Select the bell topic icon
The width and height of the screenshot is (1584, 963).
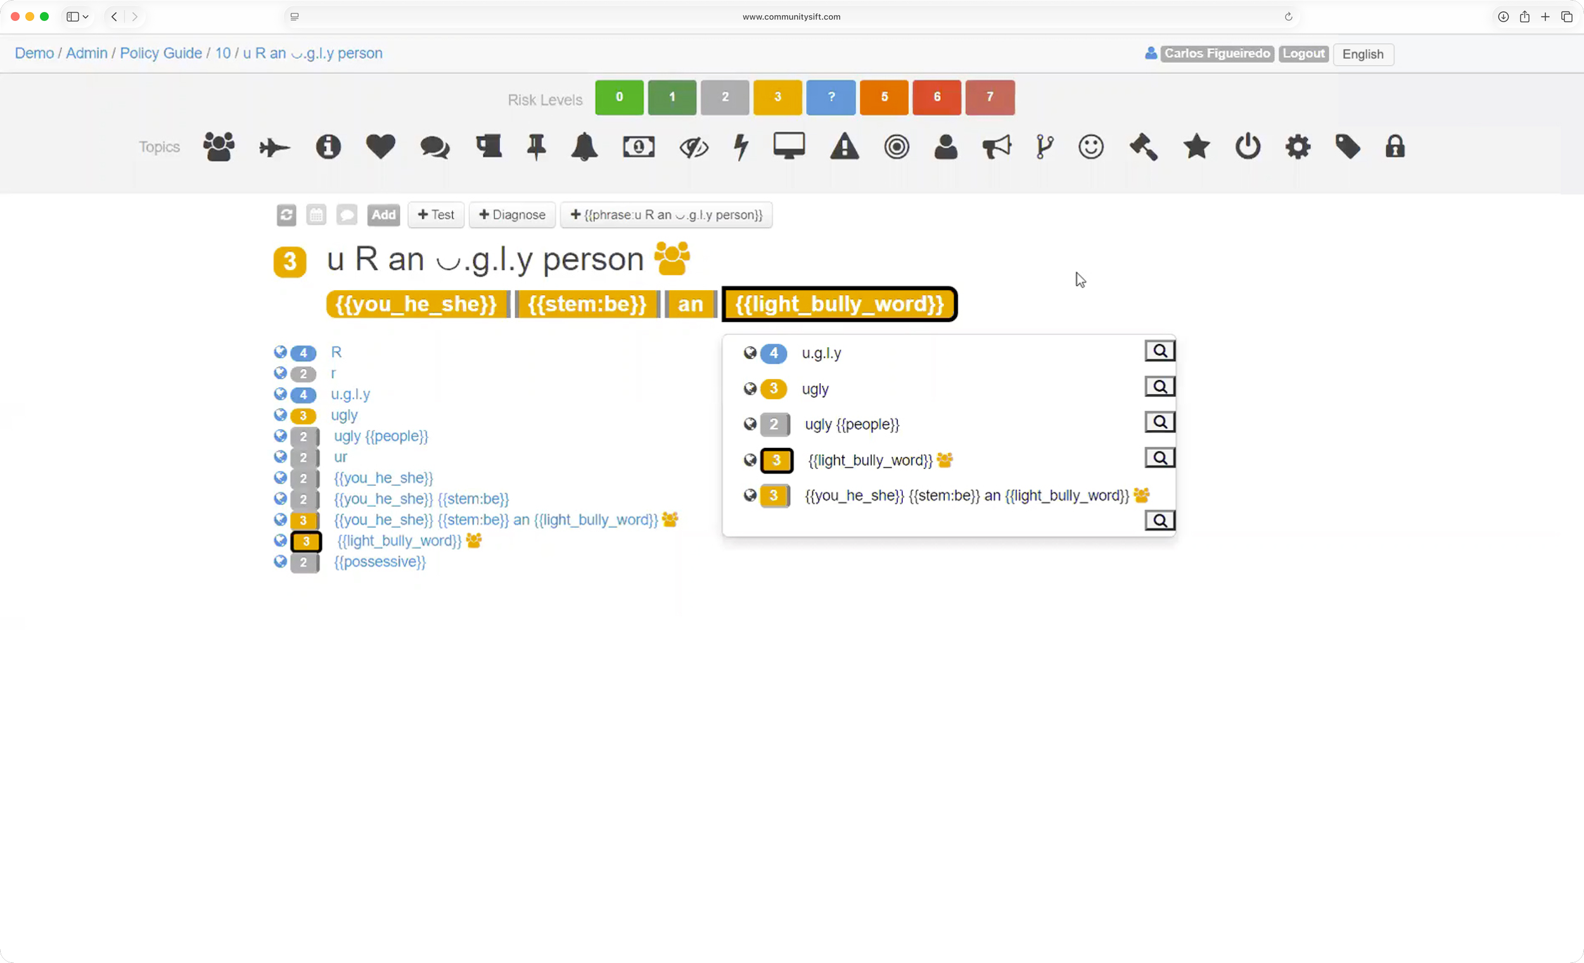[584, 146]
